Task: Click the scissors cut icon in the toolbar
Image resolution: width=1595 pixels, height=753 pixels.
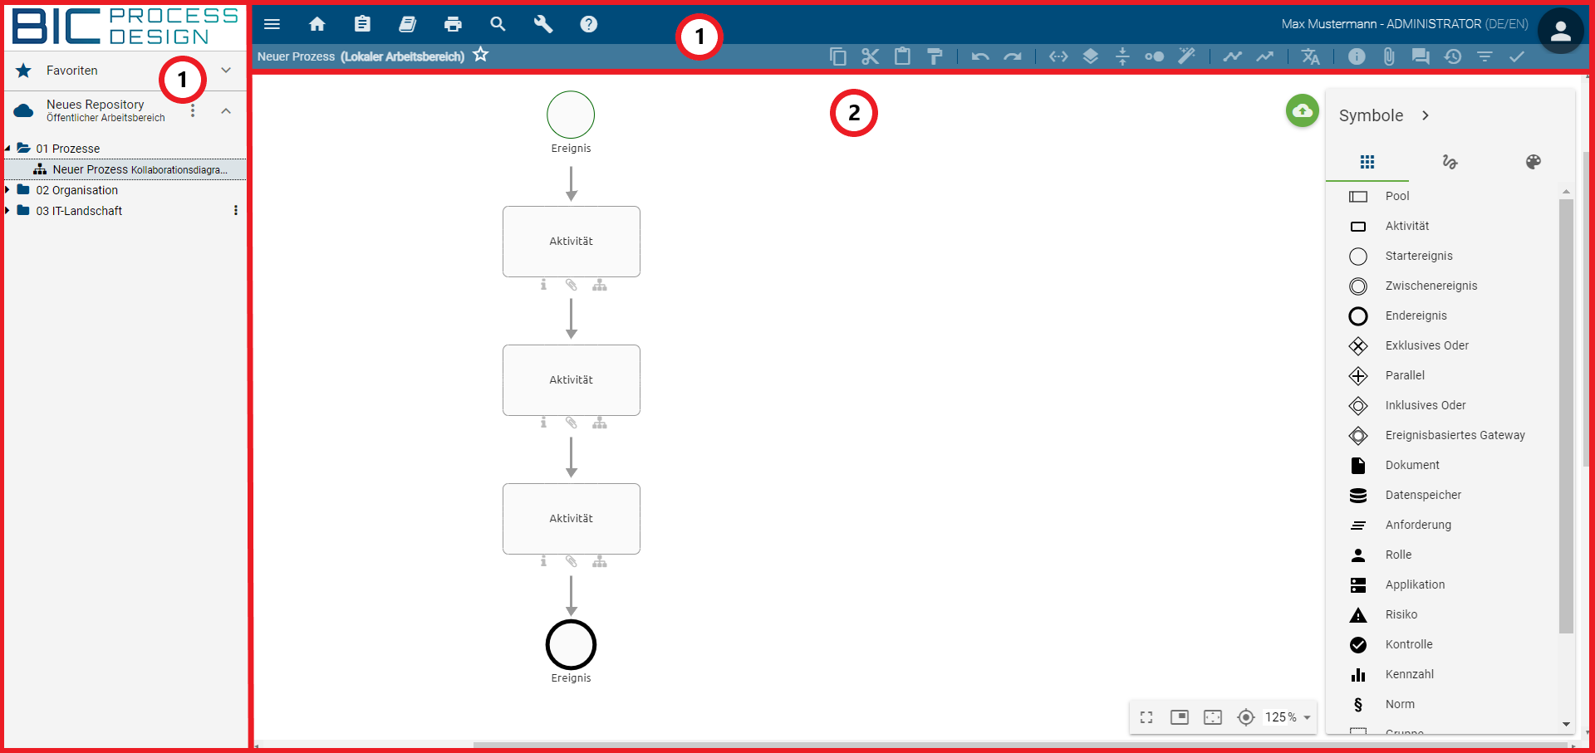Action: click(x=870, y=56)
